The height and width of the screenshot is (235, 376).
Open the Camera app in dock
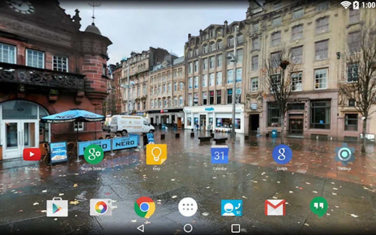pyautogui.click(x=101, y=207)
